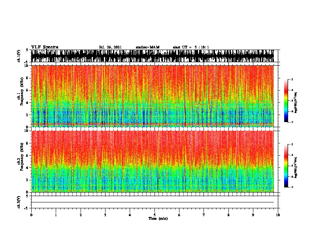Click the "-7" tick of ch.2 colorbar
The width and height of the screenshot is (313, 241).
point(292,187)
